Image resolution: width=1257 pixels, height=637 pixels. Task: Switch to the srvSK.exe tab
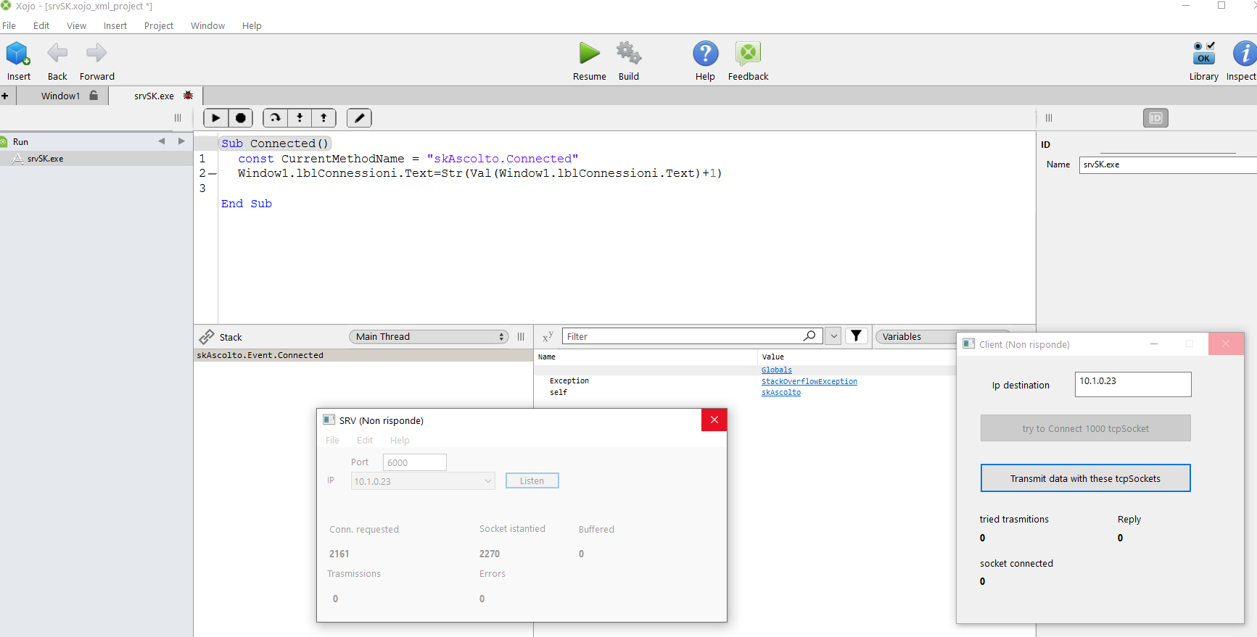pos(156,96)
